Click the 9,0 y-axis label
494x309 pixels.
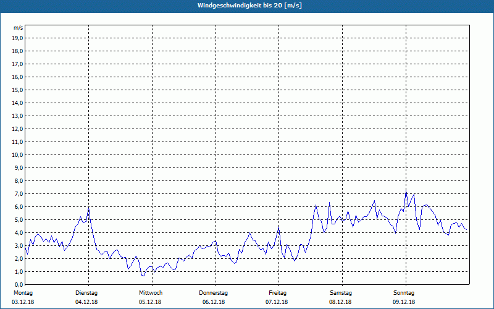19,167
